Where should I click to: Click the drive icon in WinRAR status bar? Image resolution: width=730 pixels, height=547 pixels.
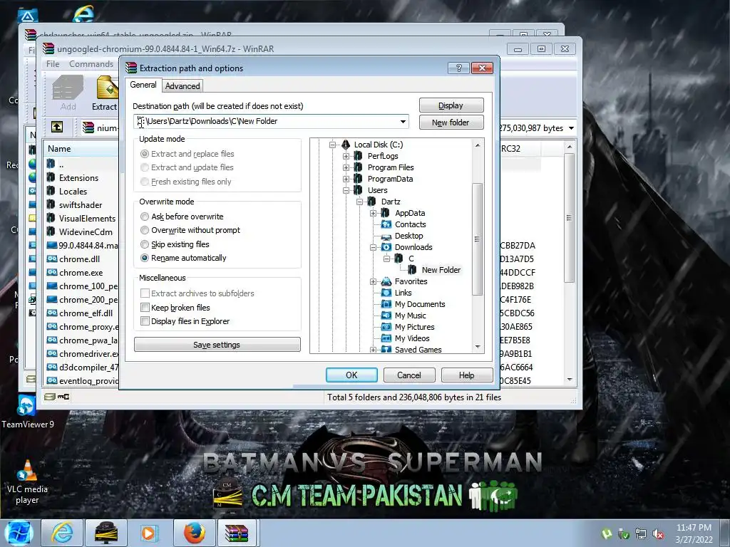pos(50,396)
